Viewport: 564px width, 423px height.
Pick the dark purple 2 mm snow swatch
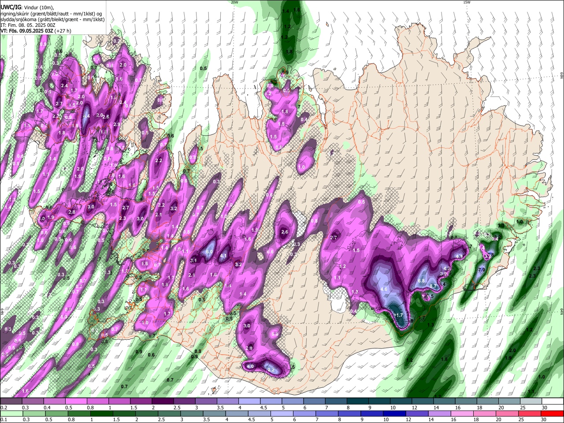click(x=163, y=401)
